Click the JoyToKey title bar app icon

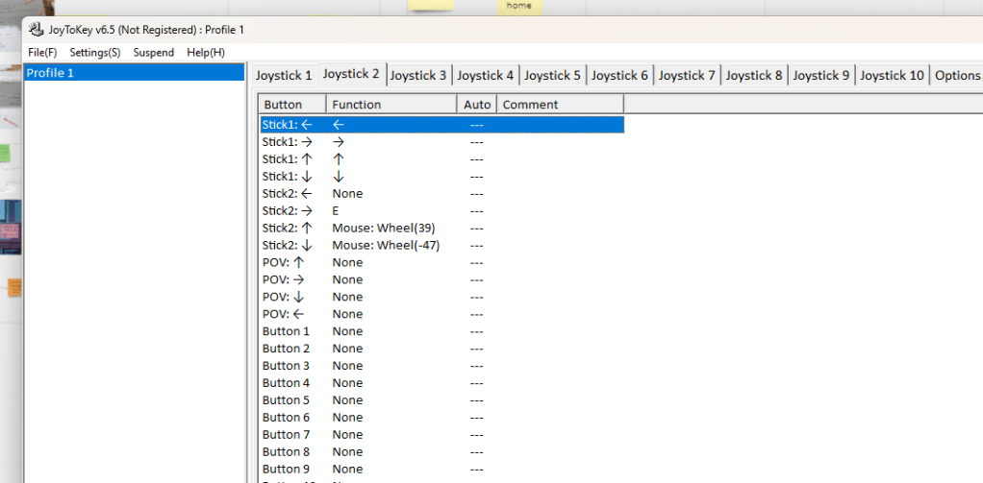click(x=37, y=30)
